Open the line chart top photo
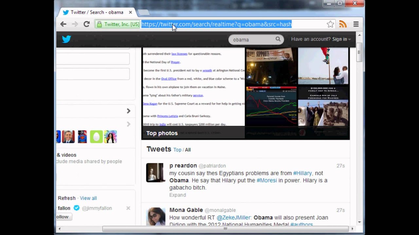The width and height of the screenshot is (419, 235). point(271,106)
